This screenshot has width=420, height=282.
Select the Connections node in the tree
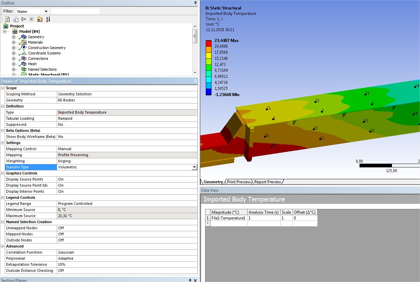point(38,58)
